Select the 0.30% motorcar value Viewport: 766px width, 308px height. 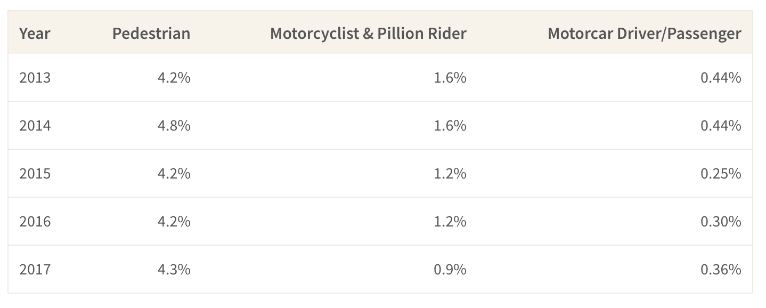click(721, 222)
